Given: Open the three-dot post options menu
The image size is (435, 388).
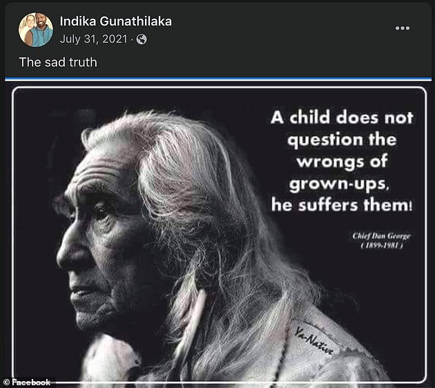Looking at the screenshot, I should [x=403, y=28].
